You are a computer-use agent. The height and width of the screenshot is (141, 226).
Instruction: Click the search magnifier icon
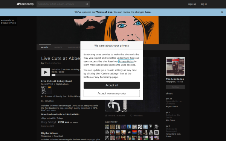(x=87, y=4)
